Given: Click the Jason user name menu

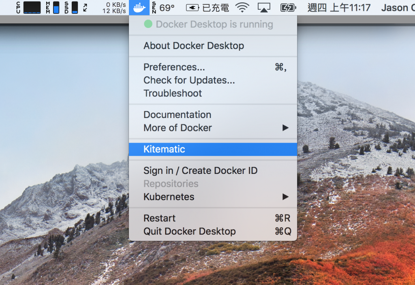Looking at the screenshot, I should click(x=398, y=8).
